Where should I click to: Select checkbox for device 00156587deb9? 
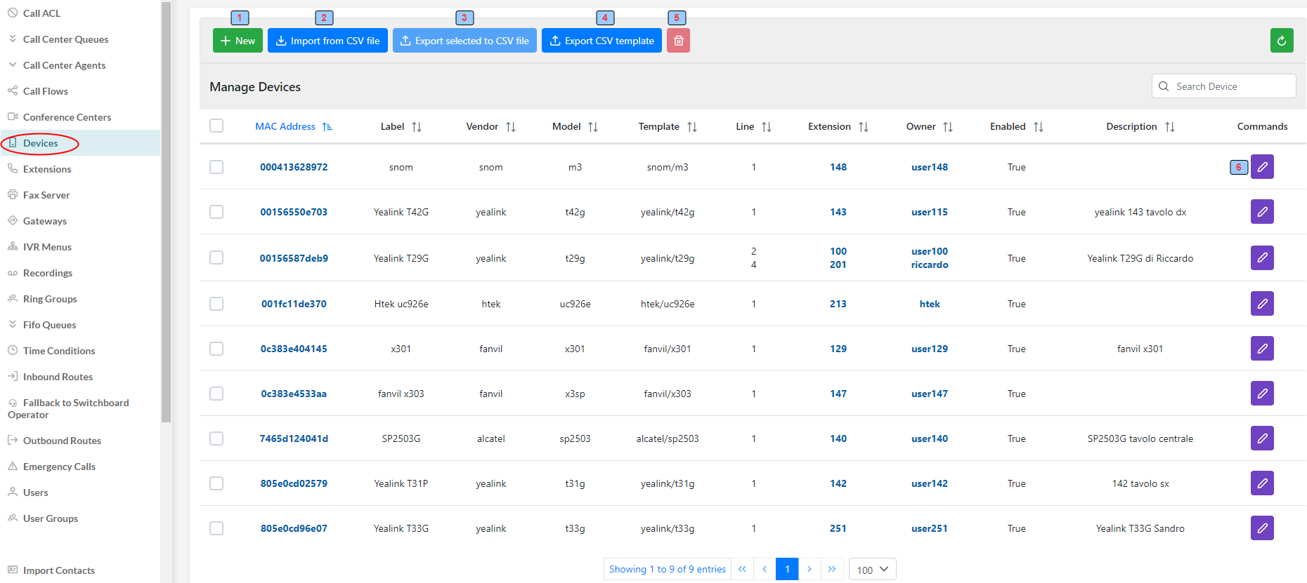click(216, 257)
